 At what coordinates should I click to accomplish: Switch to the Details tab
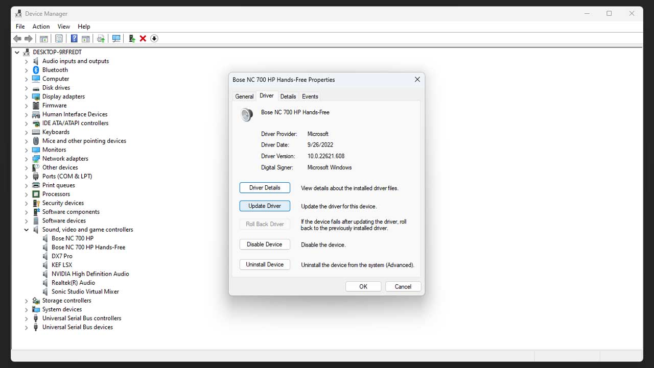[x=288, y=96]
